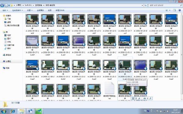
Task: Click the Explorer folder taskbar button
Action: point(22,111)
